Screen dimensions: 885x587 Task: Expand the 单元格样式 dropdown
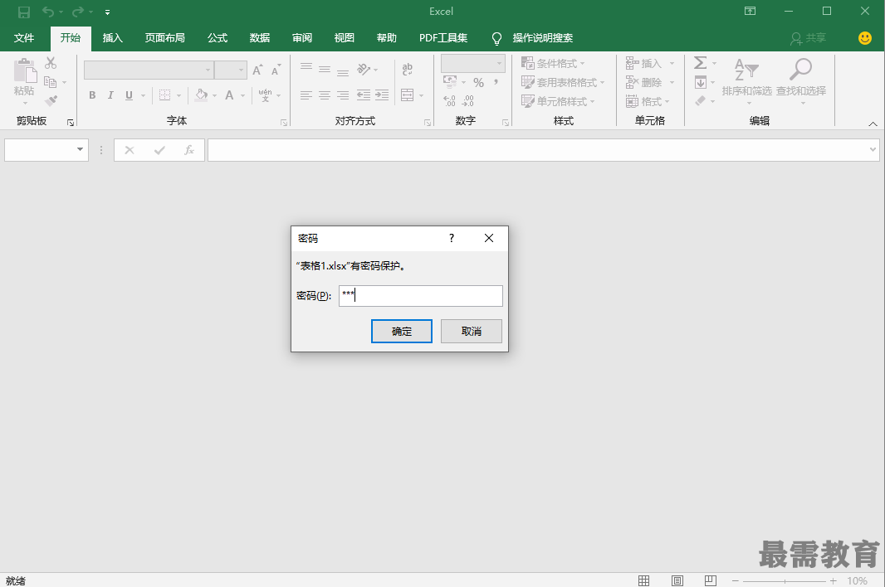pyautogui.click(x=592, y=101)
